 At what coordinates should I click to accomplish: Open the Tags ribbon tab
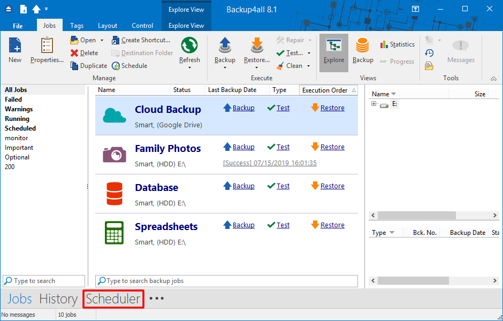coord(77,26)
